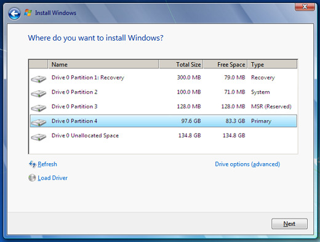Sort by the Total Size column header

click(x=181, y=65)
